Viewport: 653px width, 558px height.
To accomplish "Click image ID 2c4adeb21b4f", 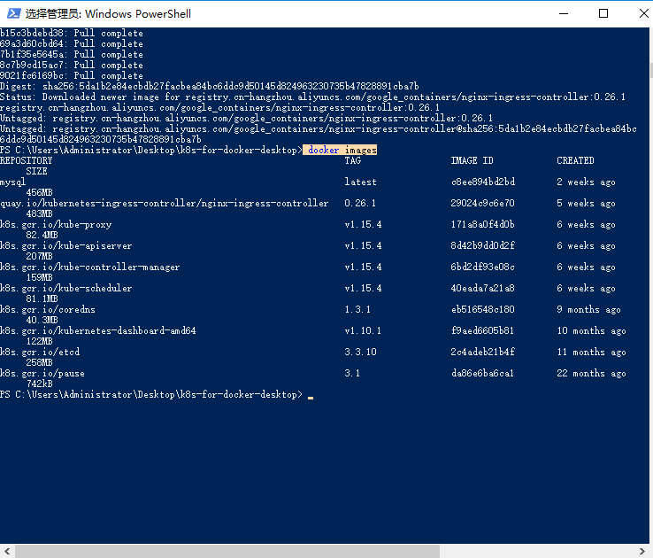I will (482, 353).
